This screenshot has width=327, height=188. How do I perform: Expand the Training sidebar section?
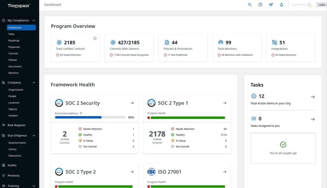pos(34,186)
